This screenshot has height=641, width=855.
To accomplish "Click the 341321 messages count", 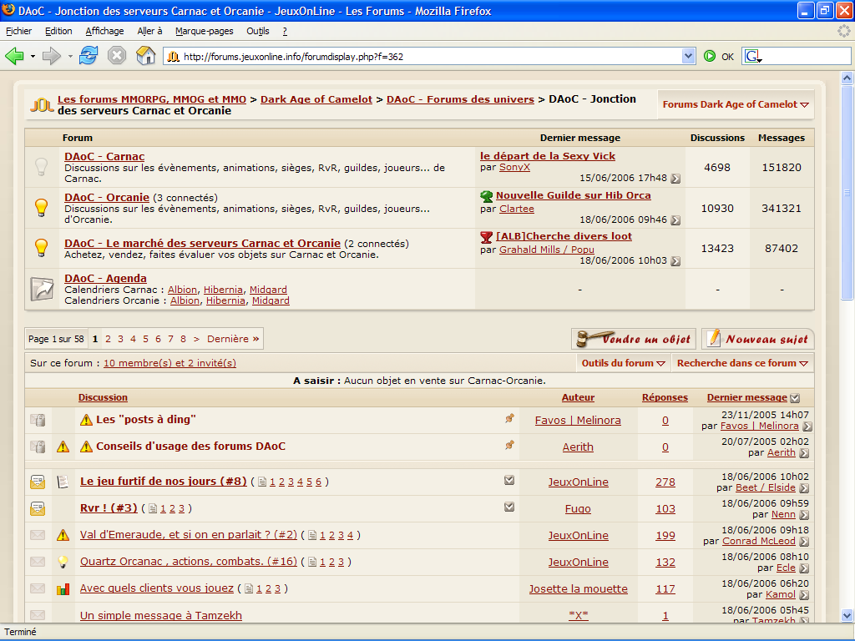I will [x=782, y=208].
